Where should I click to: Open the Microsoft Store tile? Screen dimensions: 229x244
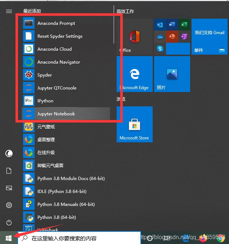[134, 124]
